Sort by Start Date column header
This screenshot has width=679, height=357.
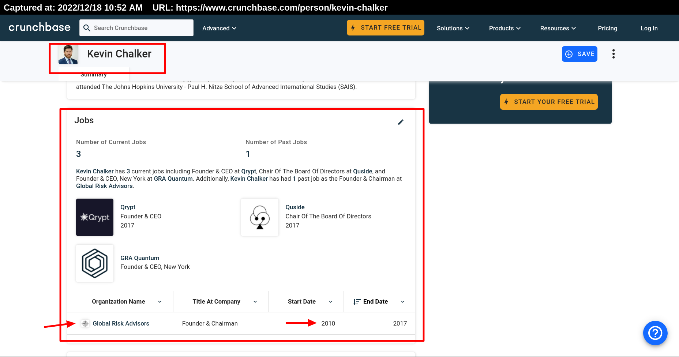click(301, 301)
